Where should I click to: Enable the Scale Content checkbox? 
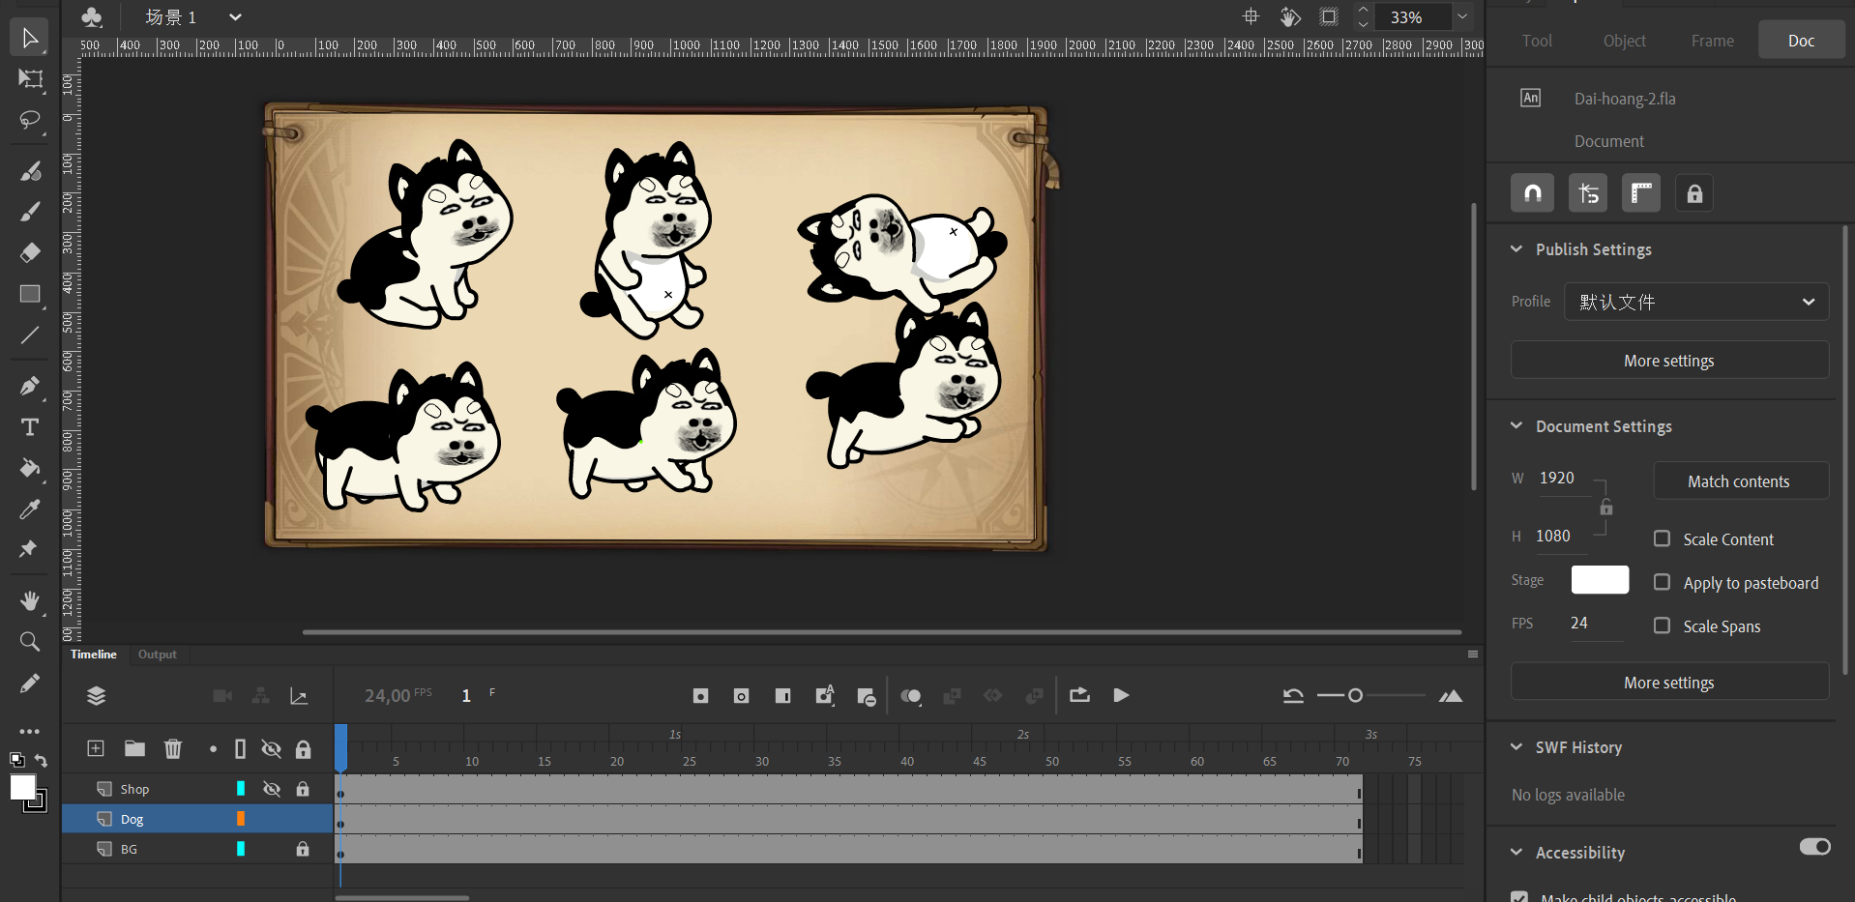(x=1662, y=538)
